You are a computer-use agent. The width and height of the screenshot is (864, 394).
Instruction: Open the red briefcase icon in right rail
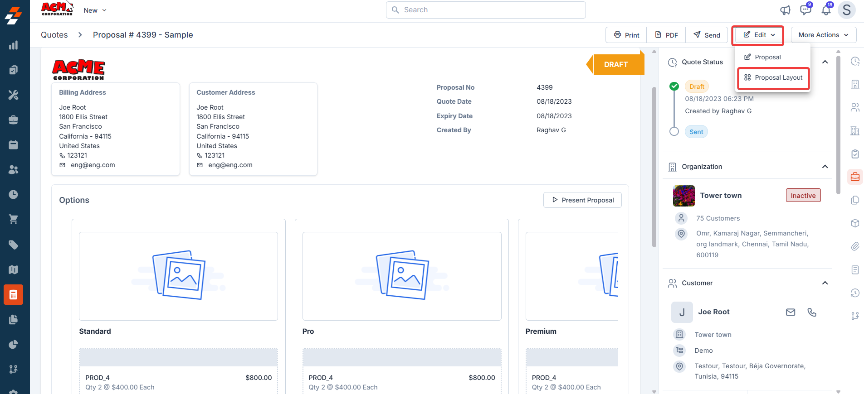point(855,177)
